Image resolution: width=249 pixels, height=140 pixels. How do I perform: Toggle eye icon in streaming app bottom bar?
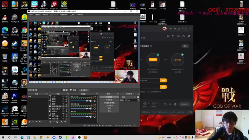(170, 104)
